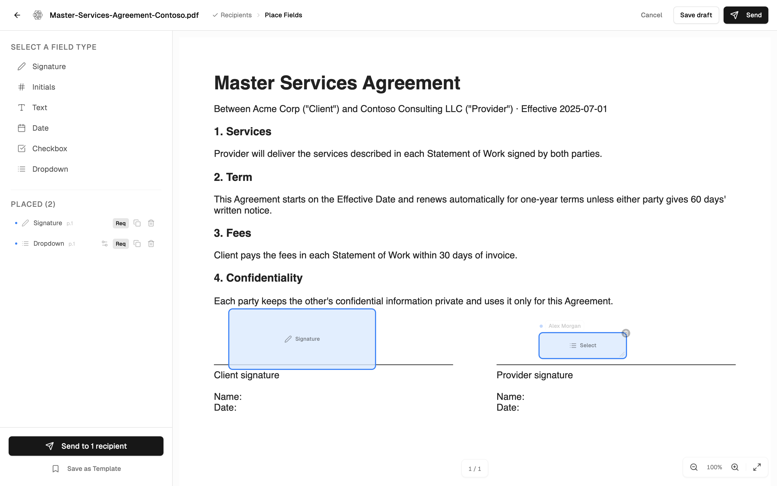
Task: Choose the Text field type
Action: (86, 108)
